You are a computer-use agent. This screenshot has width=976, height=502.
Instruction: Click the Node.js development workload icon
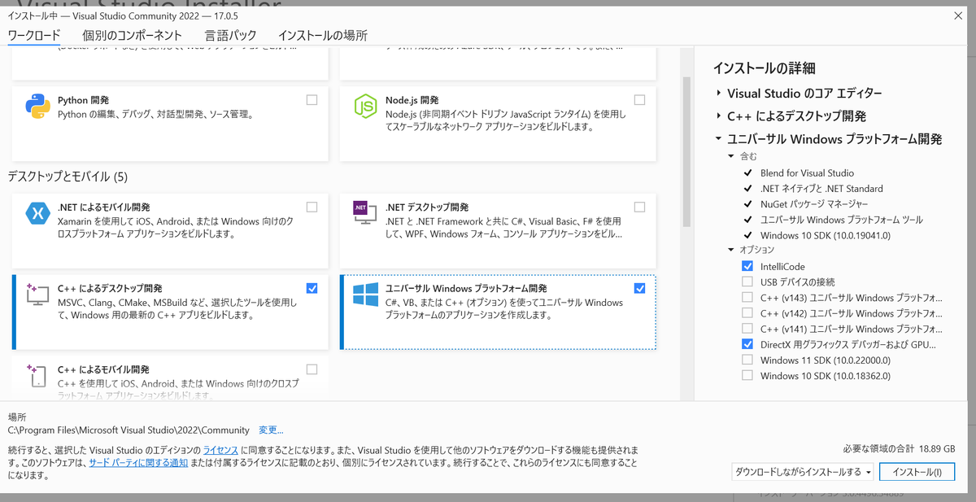coord(365,107)
